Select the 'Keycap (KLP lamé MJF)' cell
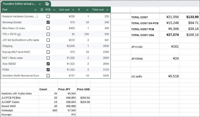This screenshot has height=117, width=200. pos(16,52)
